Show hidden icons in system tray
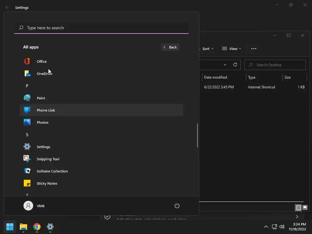 tap(266, 227)
